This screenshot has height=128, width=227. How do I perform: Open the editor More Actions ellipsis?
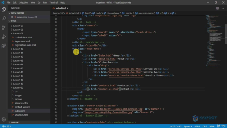tap(223, 8)
